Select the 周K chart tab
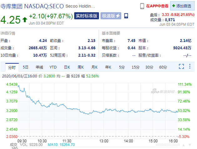This screenshot has width=197, height=149. pos(81,67)
